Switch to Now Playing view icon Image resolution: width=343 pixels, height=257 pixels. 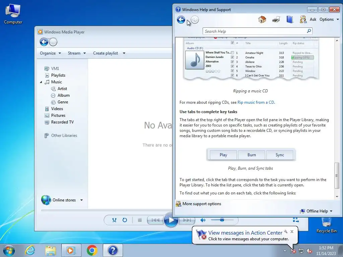click(296, 220)
